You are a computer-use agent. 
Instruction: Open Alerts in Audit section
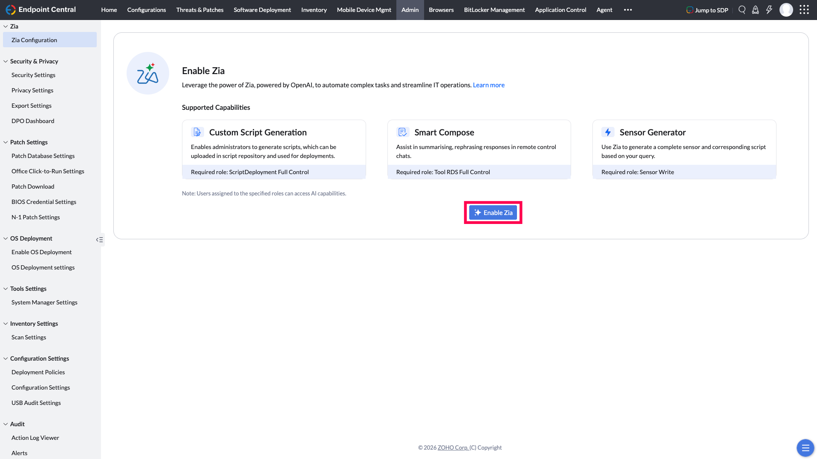pos(19,453)
